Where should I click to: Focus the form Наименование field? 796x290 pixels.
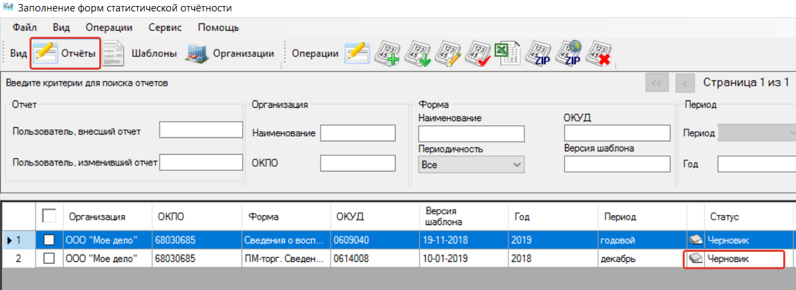point(471,133)
